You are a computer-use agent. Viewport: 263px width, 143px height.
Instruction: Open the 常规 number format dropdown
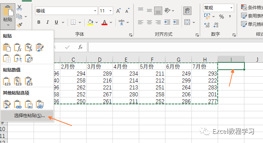232,8
